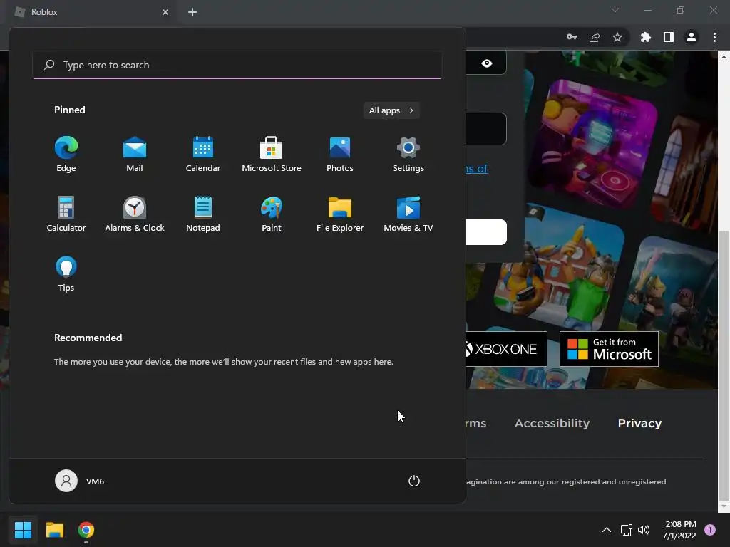Open File Explorer from the taskbar

54,530
